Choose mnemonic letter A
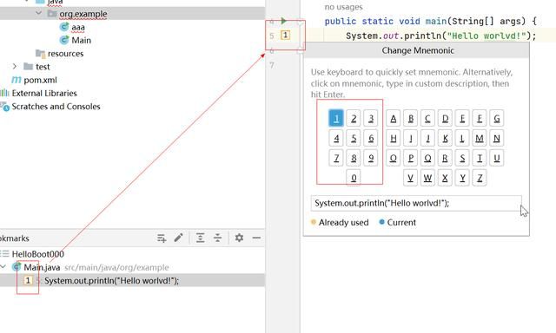The width and height of the screenshot is (556, 333). coord(394,119)
